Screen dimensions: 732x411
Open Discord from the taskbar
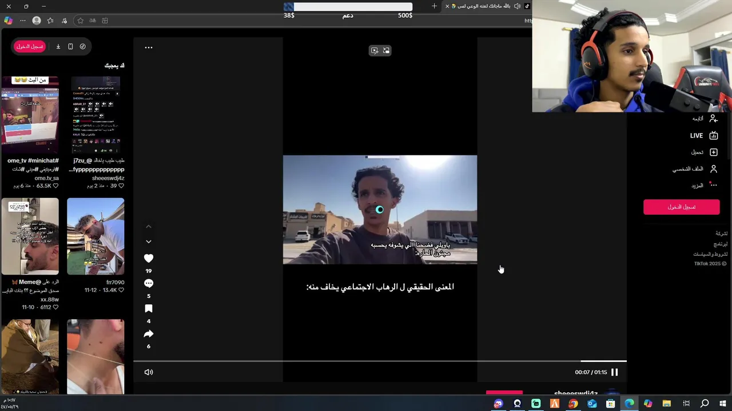pyautogui.click(x=499, y=404)
